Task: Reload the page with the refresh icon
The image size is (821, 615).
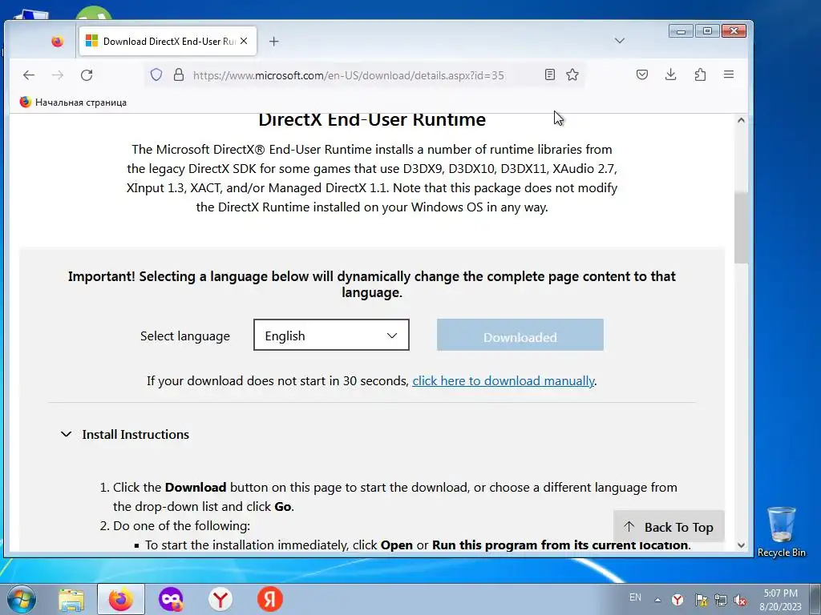Action: 87,75
